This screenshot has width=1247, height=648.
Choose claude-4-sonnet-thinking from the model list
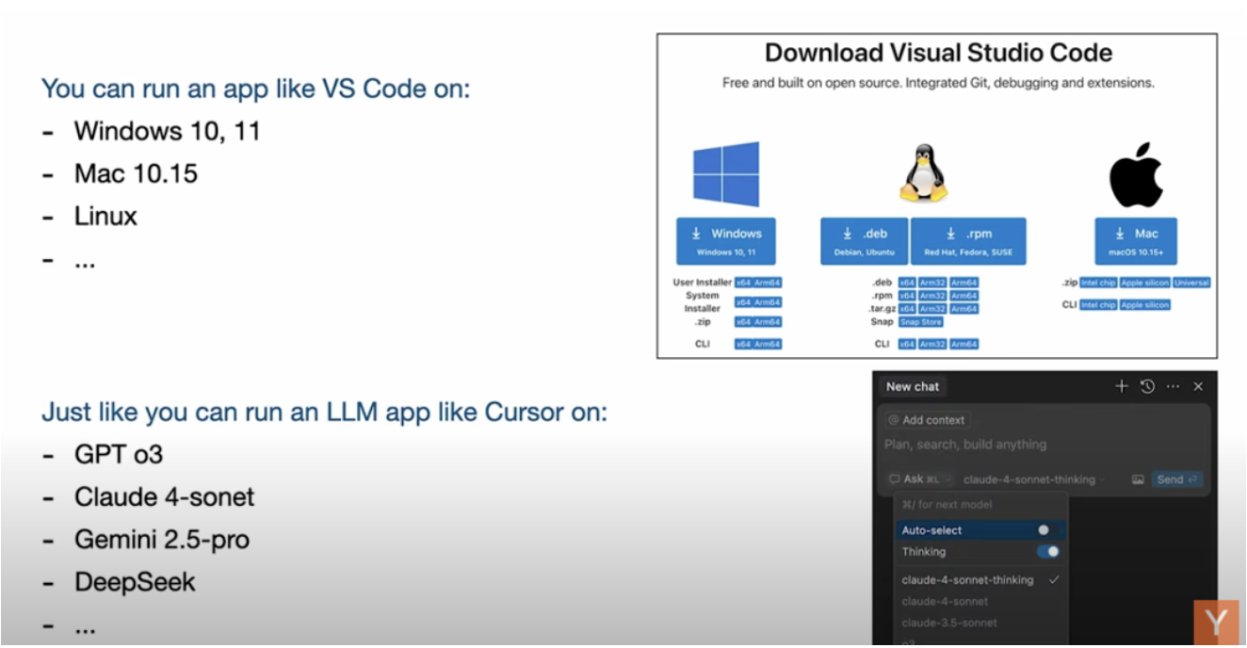click(980, 580)
